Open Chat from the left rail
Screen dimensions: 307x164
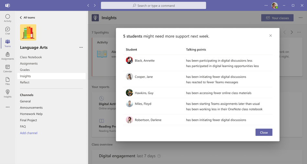tap(8, 31)
